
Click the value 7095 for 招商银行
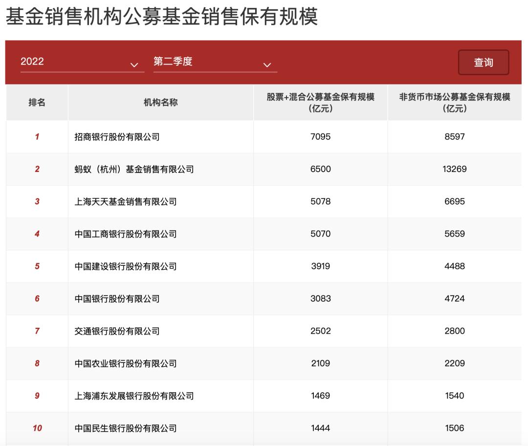[x=320, y=137]
